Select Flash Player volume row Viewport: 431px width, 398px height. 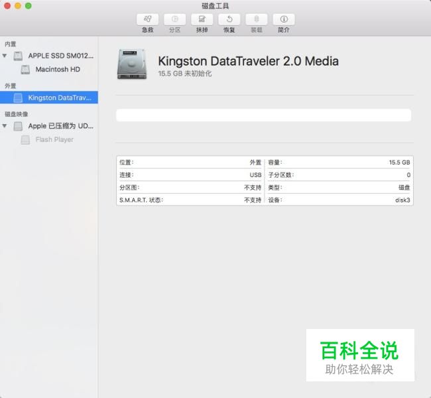point(49,140)
